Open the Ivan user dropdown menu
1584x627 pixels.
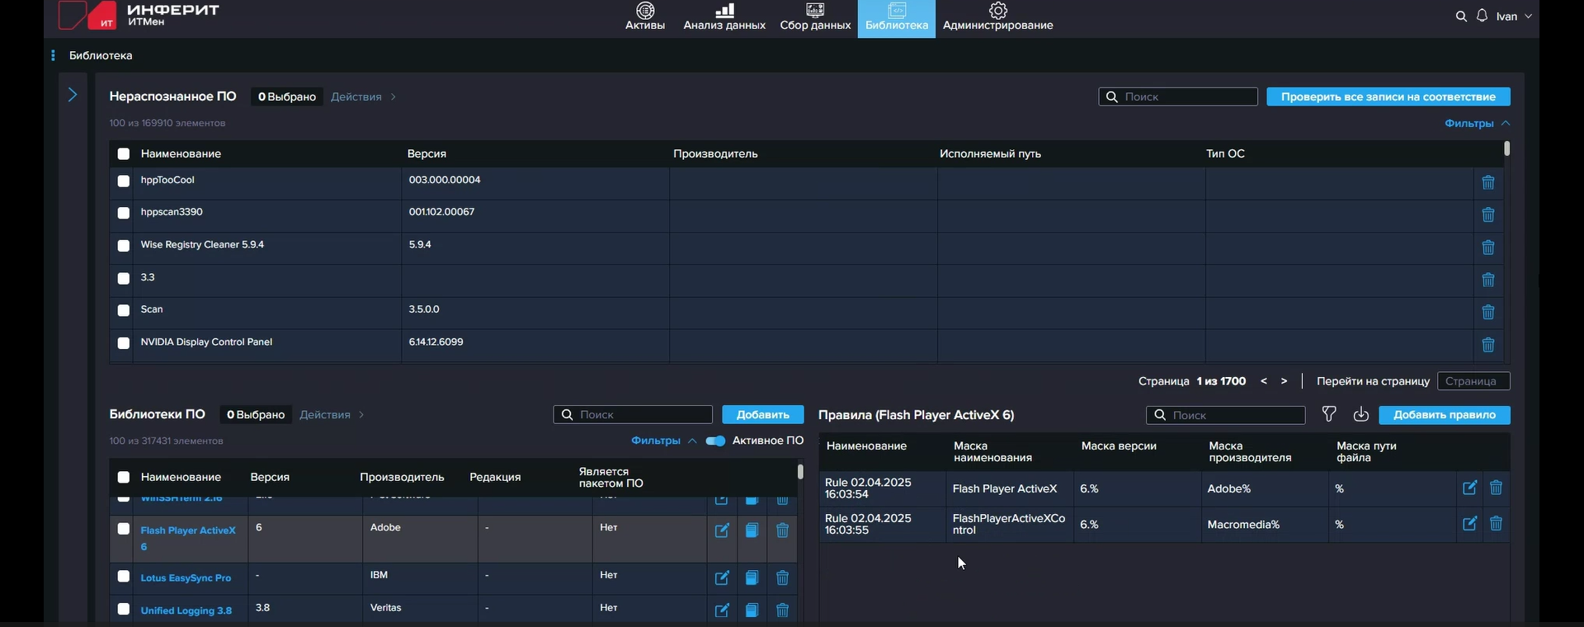point(1514,16)
